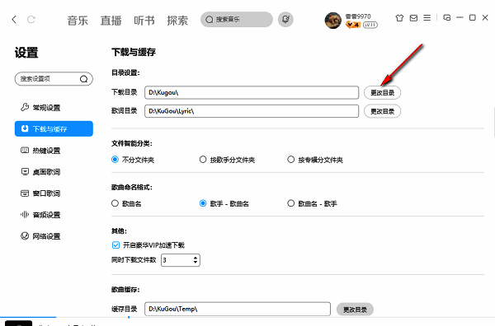
Task: Open 音频设置 in the sidebar
Action: [40, 215]
